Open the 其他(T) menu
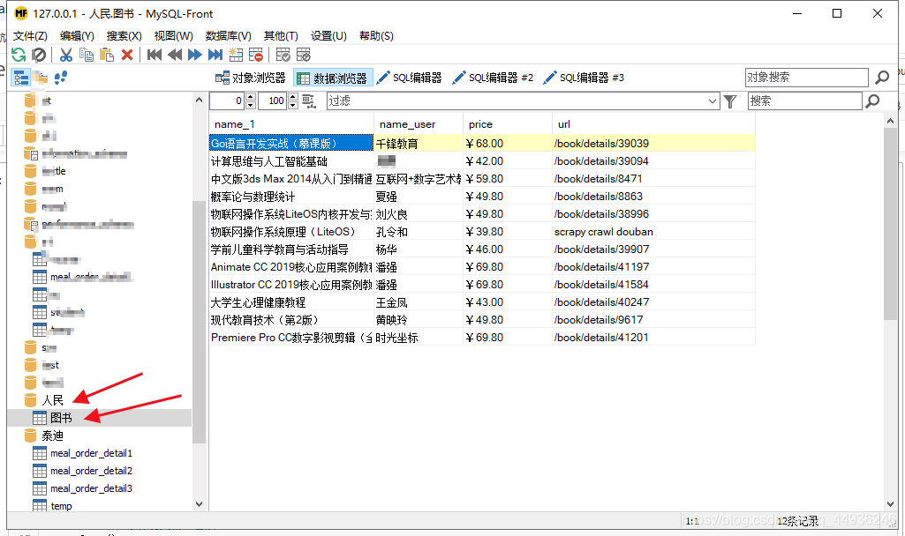The image size is (905, 536). [281, 36]
